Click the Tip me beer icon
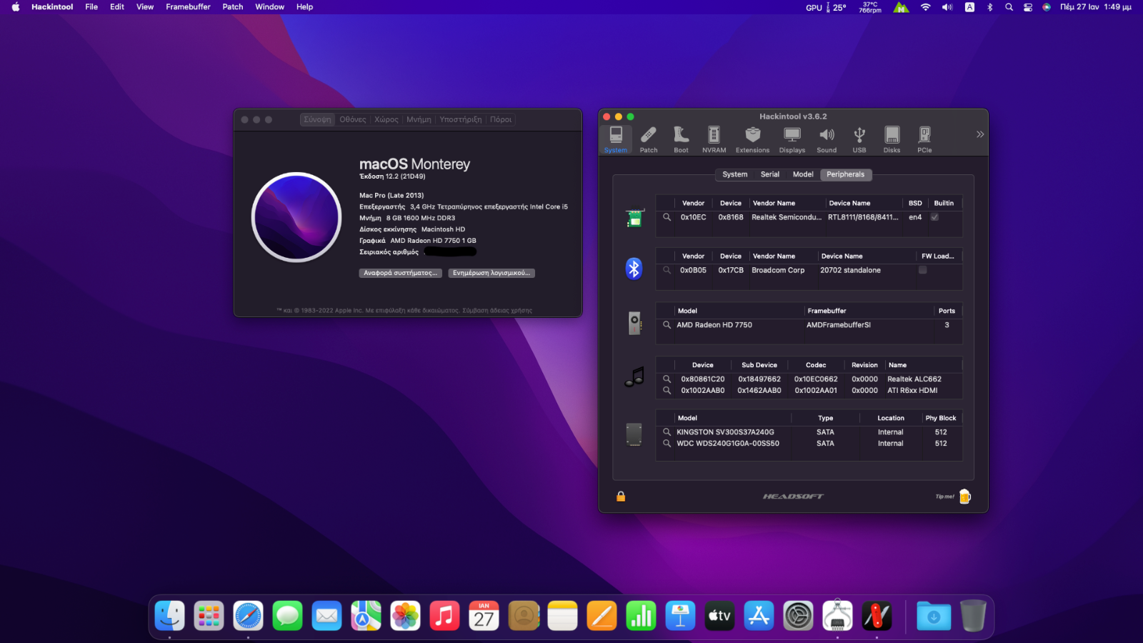The image size is (1143, 643). coord(964,497)
